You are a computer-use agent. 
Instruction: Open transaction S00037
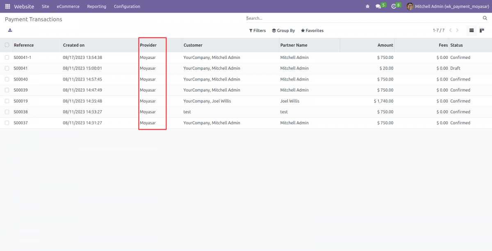click(x=21, y=123)
